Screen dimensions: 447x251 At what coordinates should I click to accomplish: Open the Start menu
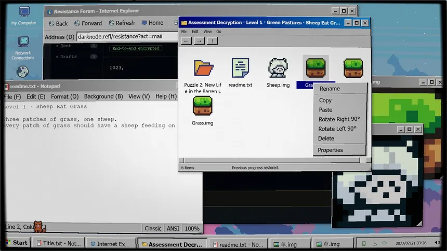tap(17, 243)
